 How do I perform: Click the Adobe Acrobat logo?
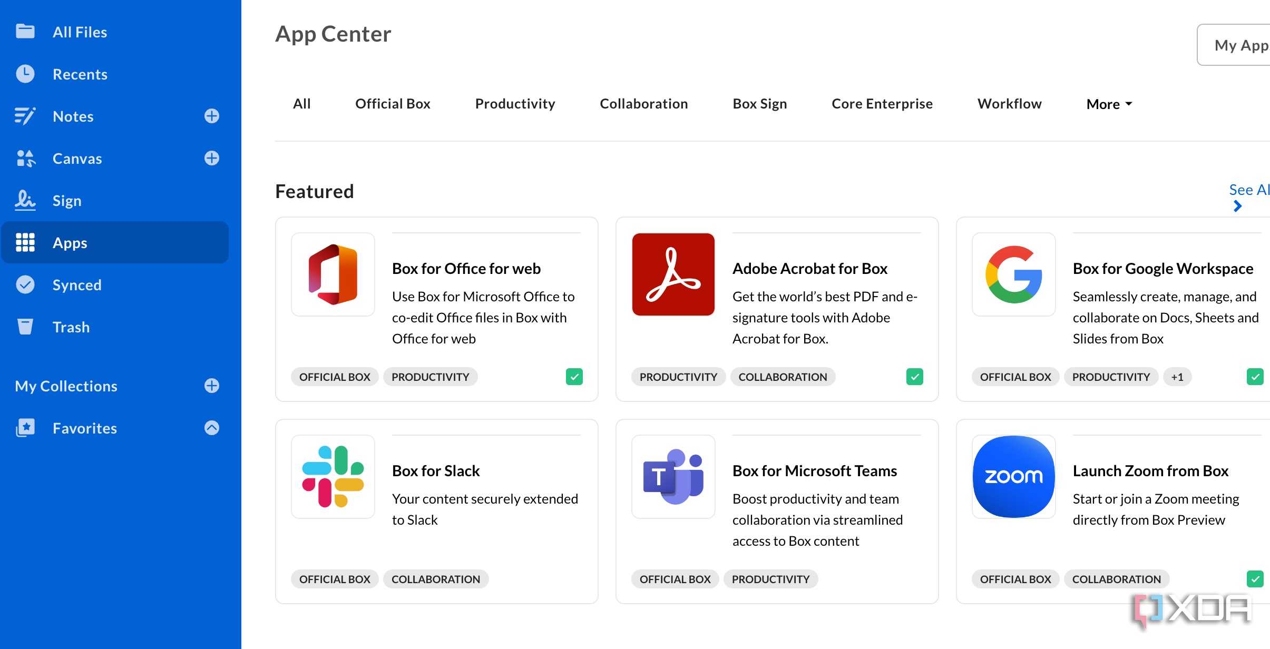tap(673, 274)
